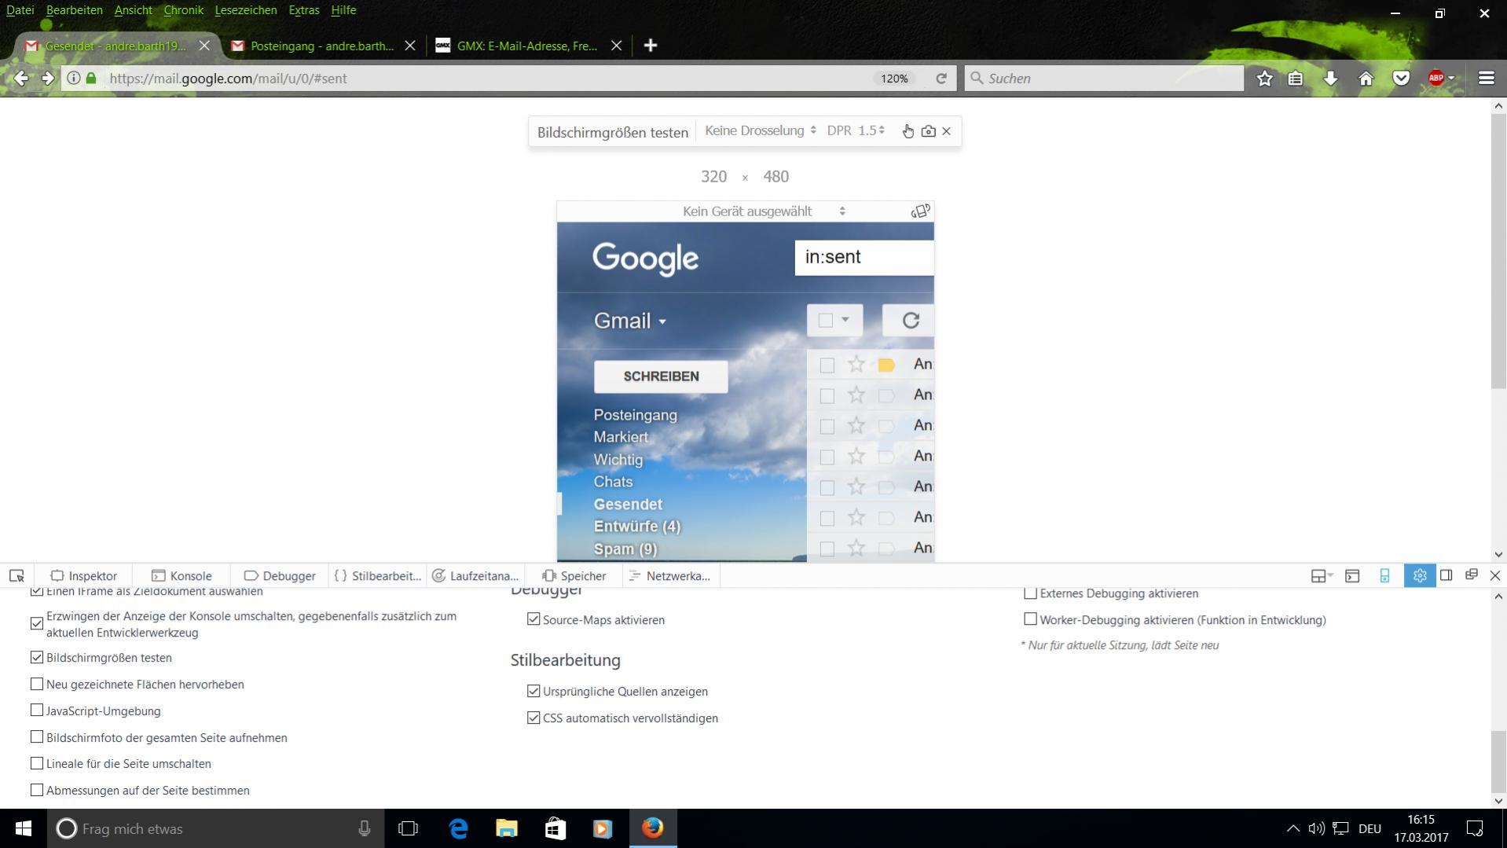Image resolution: width=1507 pixels, height=848 pixels.
Task: Uncheck Ursprüngliche Quellen anzeigen
Action: coord(533,691)
